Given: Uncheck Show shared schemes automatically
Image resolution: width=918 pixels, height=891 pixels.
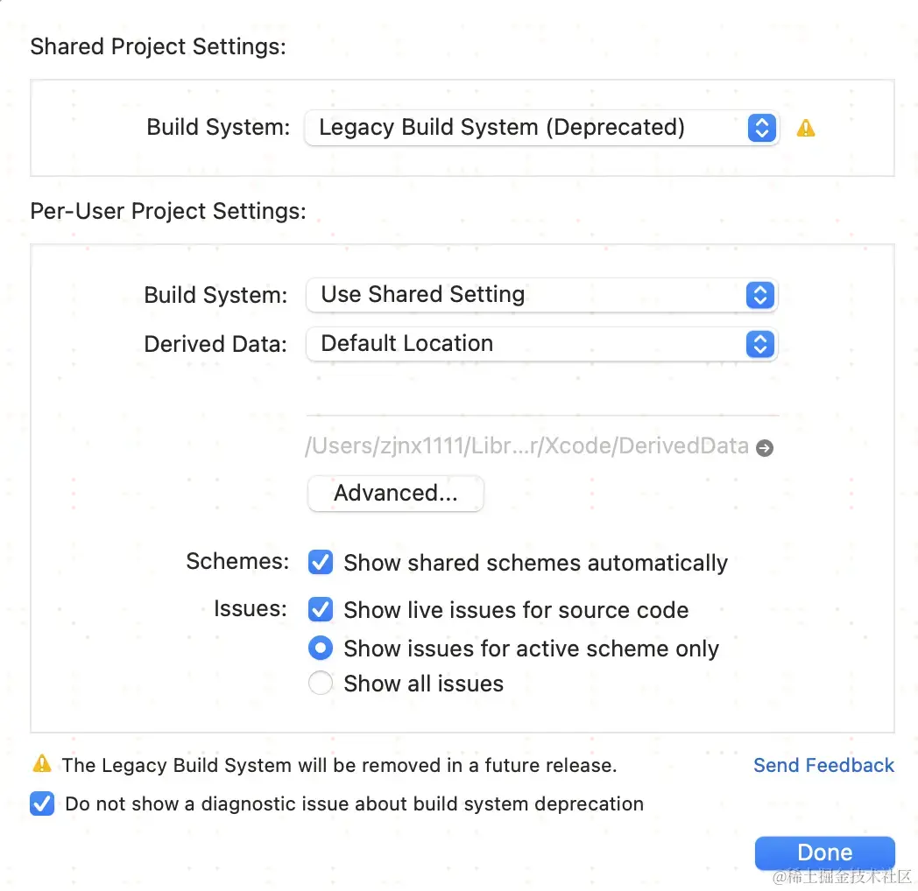Looking at the screenshot, I should tap(321, 562).
